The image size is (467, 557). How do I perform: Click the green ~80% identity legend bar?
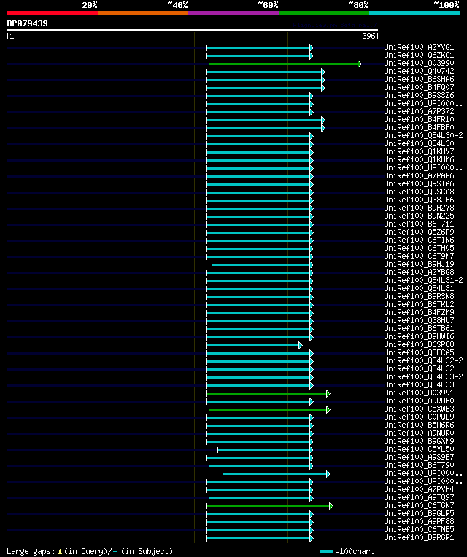click(x=324, y=13)
